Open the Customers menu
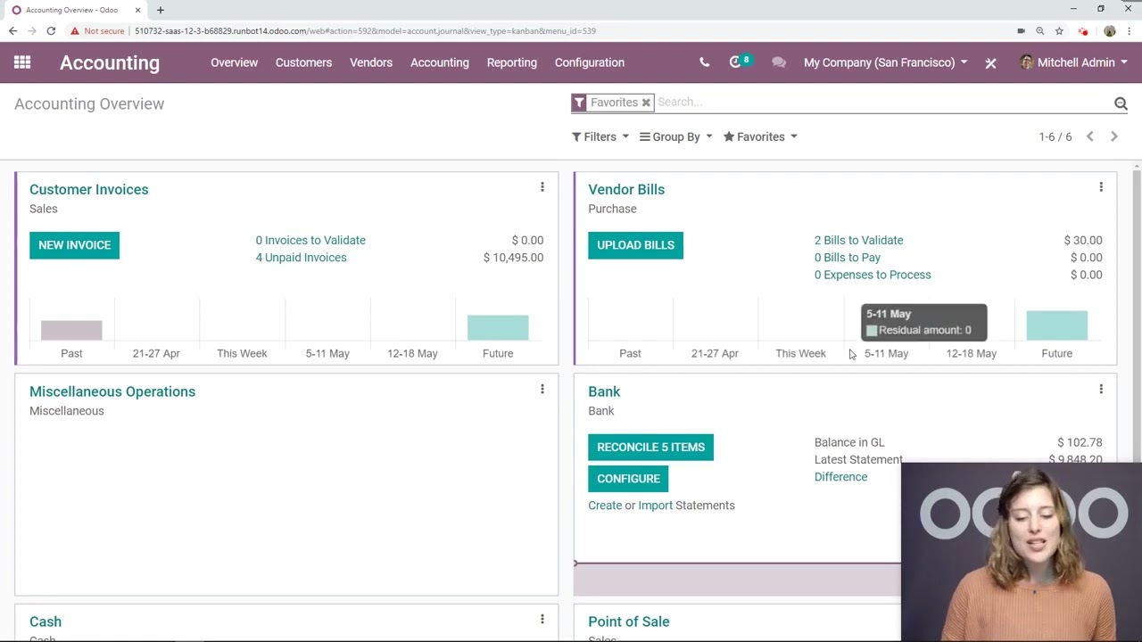Screen dimensions: 1142x642 [303, 62]
